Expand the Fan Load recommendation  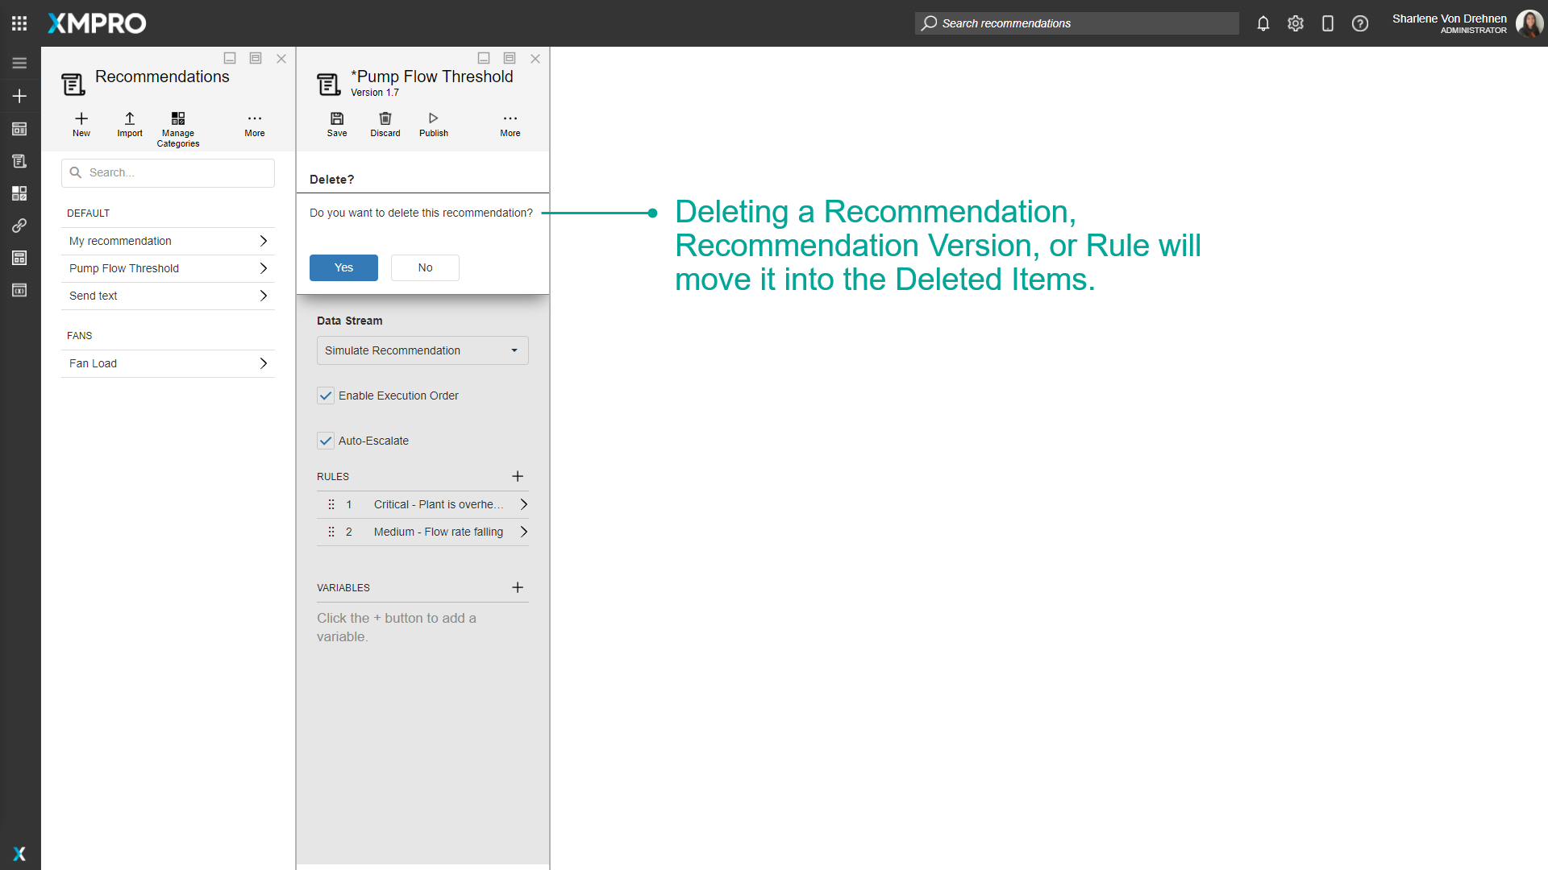point(263,363)
